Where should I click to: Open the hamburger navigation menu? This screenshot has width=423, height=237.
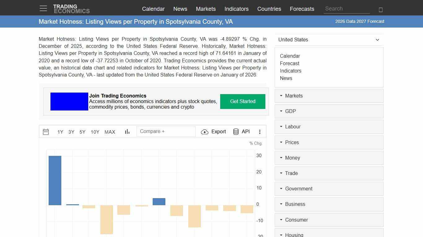43,8
